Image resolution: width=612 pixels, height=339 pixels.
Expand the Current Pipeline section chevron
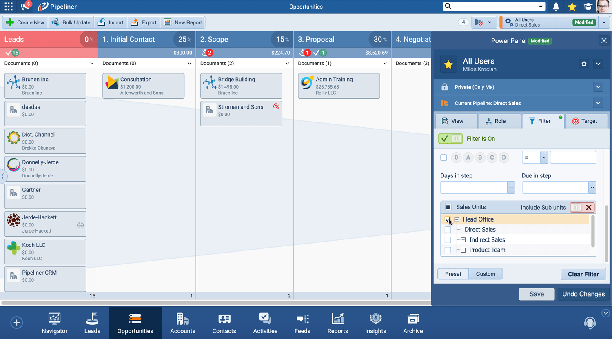click(598, 103)
